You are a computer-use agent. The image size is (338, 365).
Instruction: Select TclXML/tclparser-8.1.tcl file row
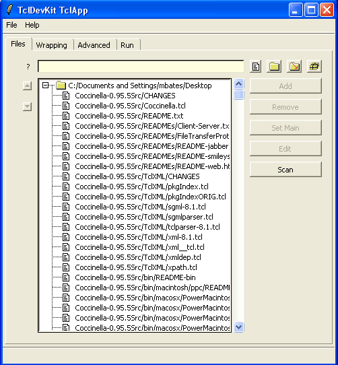(x=147, y=227)
